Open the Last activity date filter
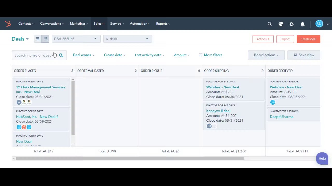 (x=150, y=55)
